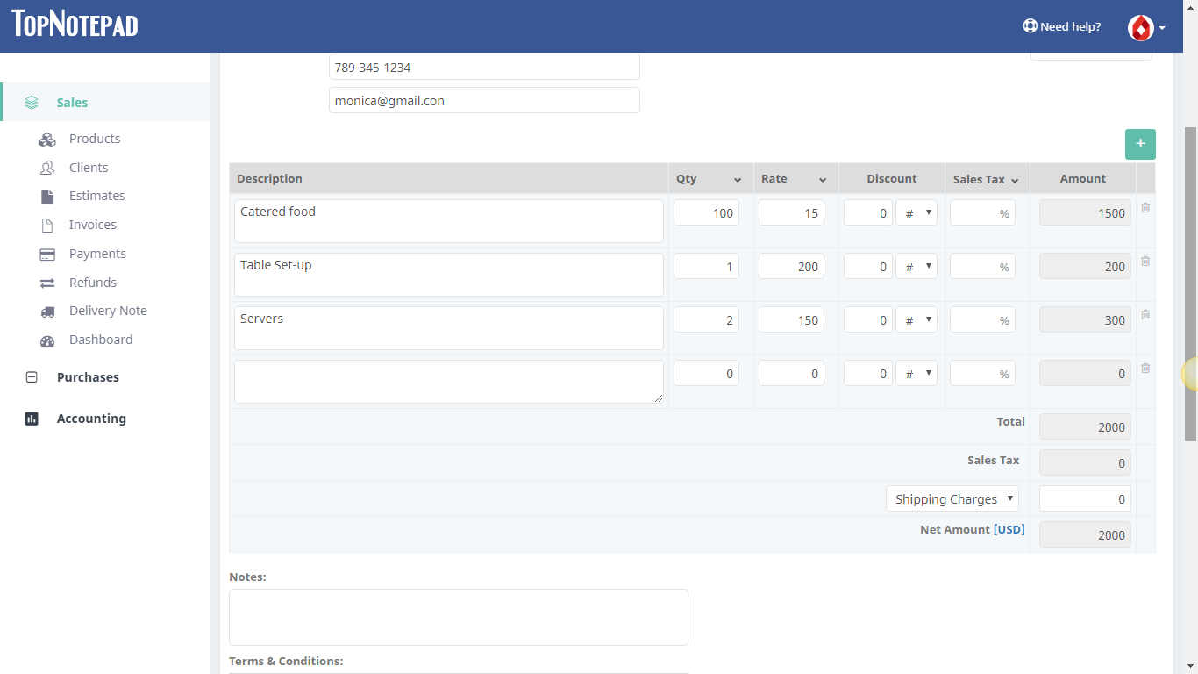Open the Refunds page
Viewport: 1198px width, 674px height.
tap(93, 283)
